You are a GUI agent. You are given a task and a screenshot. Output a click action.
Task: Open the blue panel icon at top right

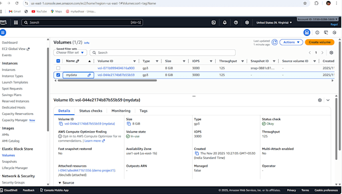click(x=307, y=33)
